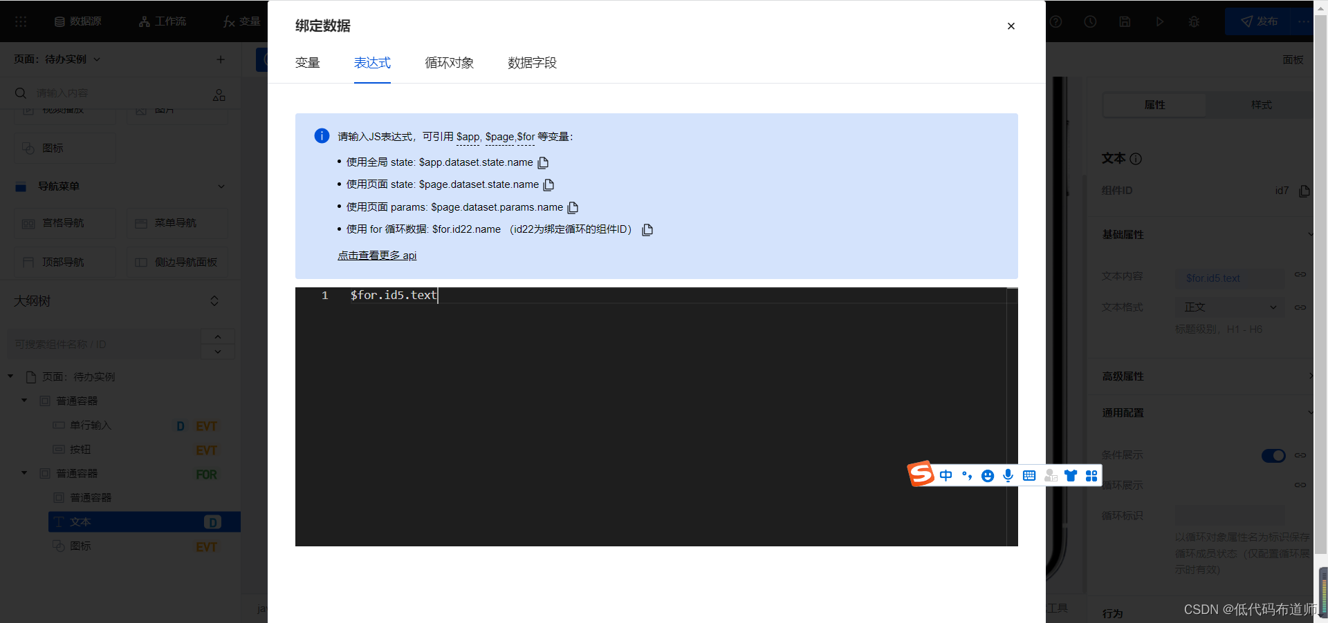Click the 发布 publish button

pyautogui.click(x=1259, y=21)
